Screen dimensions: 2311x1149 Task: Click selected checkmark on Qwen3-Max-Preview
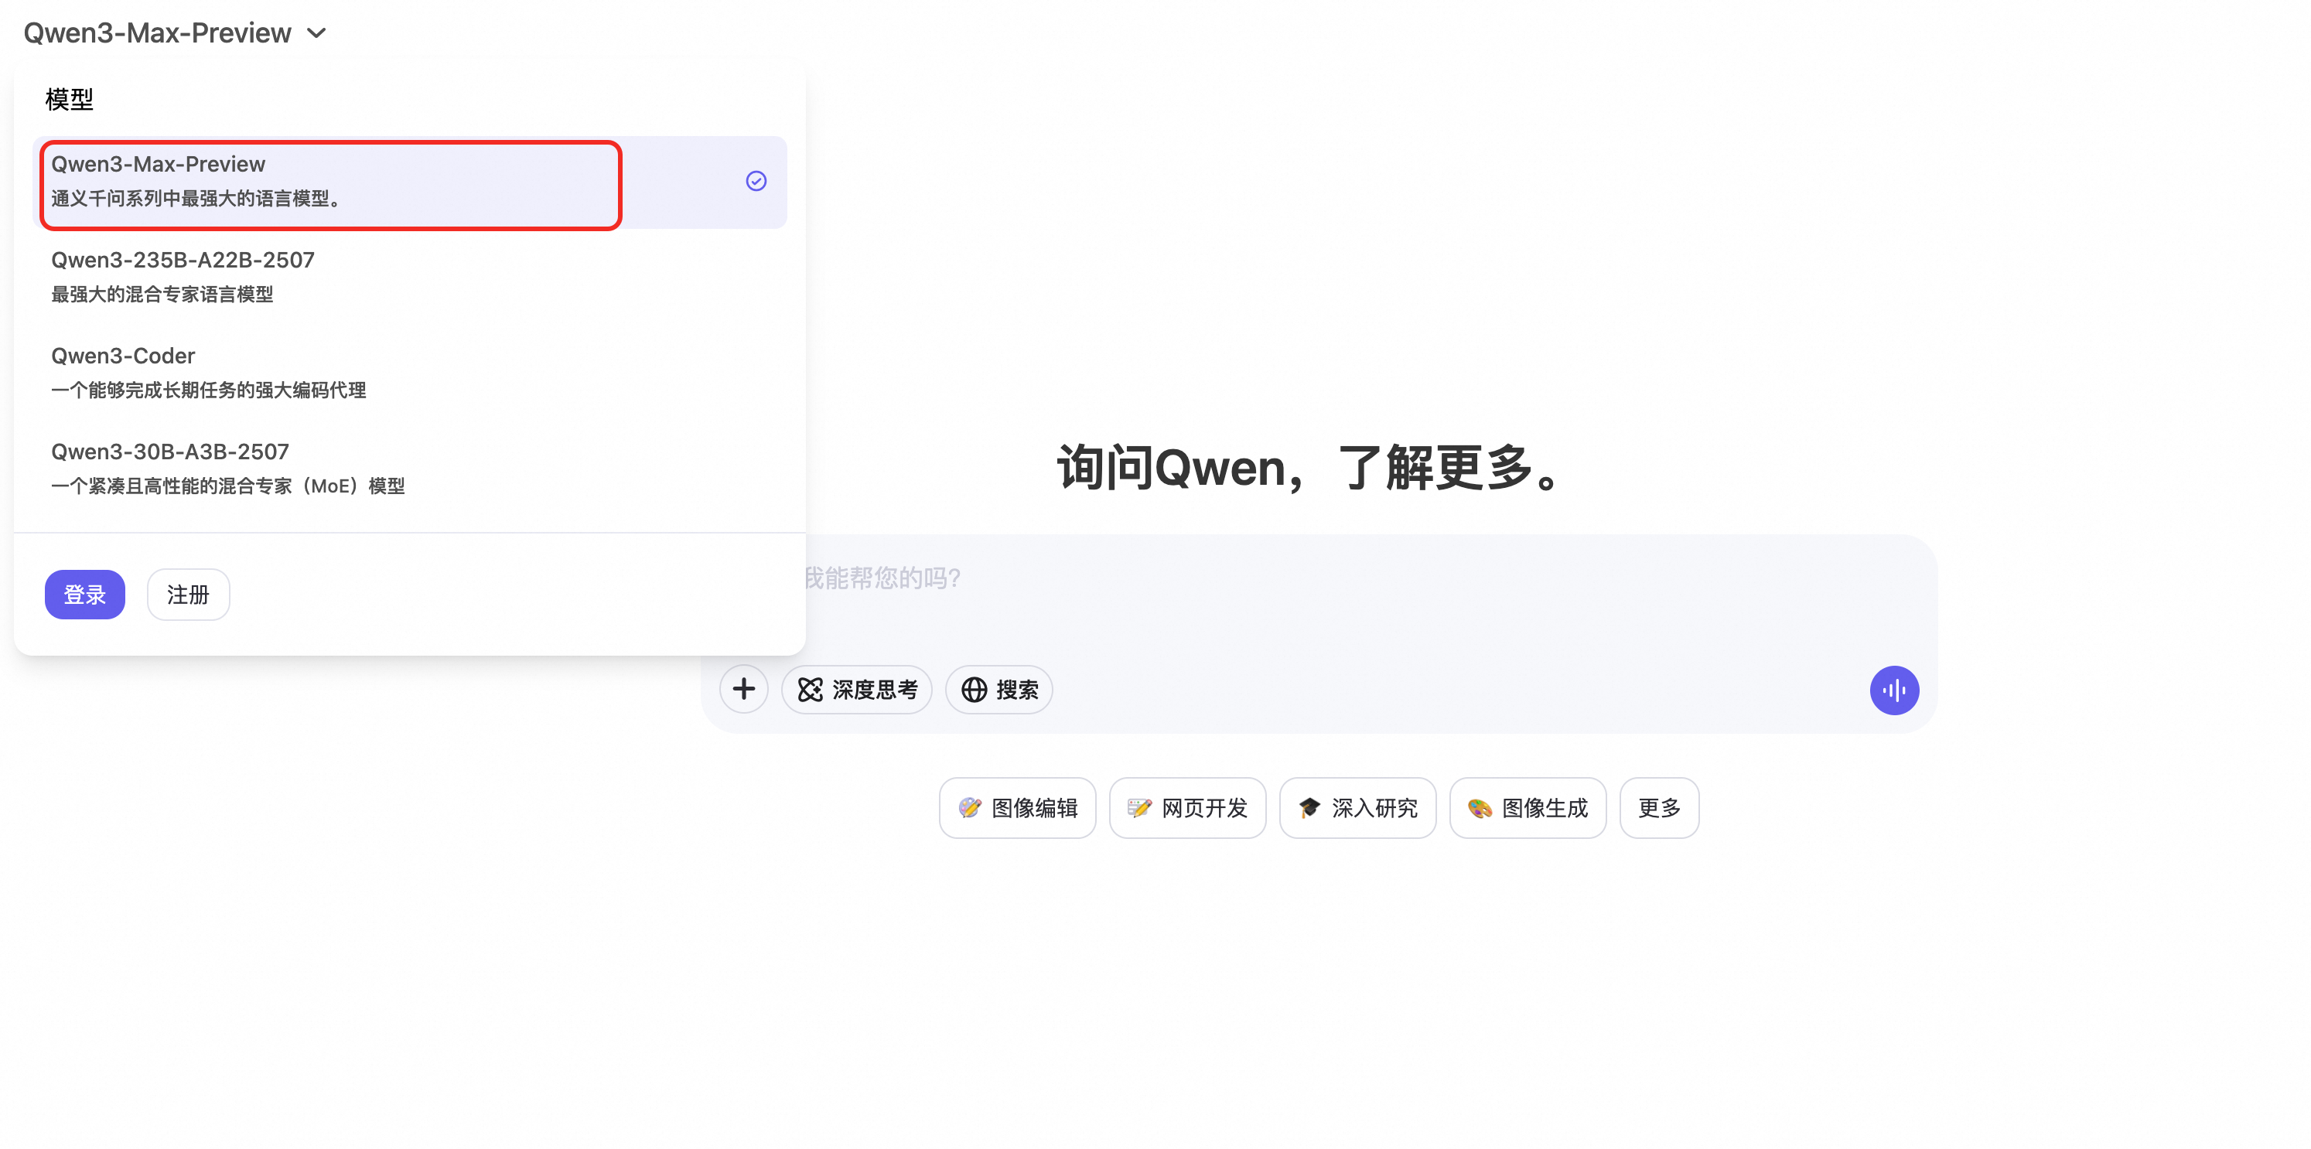click(756, 181)
